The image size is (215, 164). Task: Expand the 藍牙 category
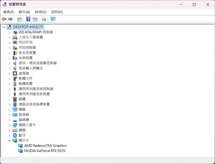(x=9, y=136)
